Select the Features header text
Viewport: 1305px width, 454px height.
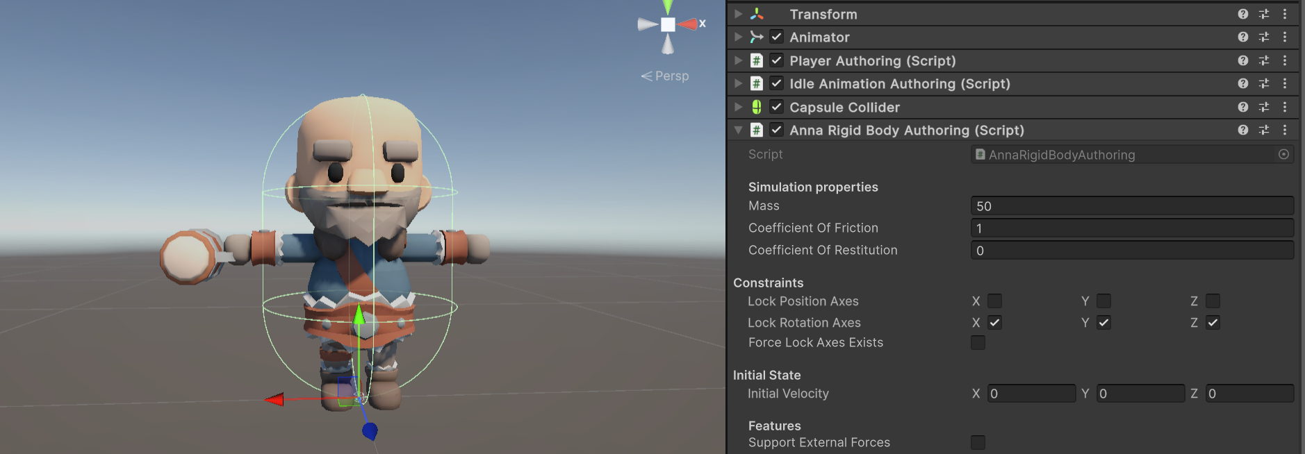[x=775, y=426]
